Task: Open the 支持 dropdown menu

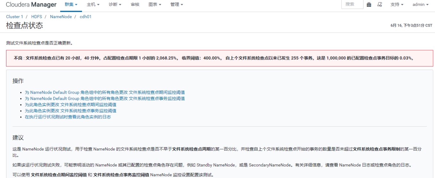Action: (397, 4)
